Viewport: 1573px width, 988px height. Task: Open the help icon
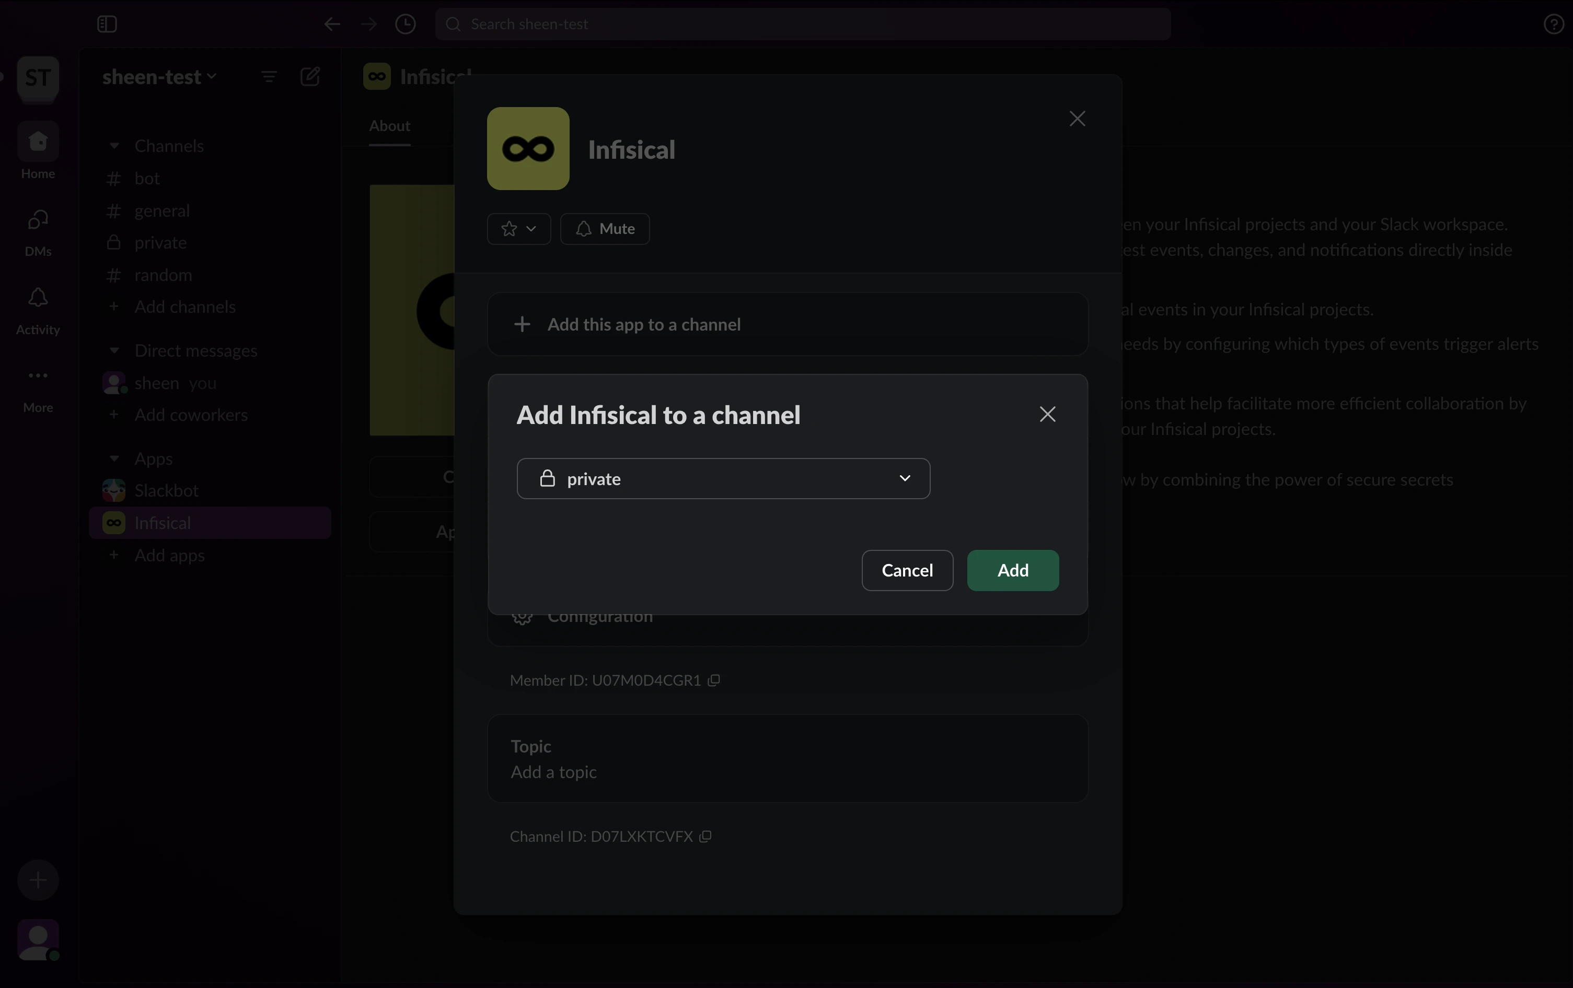[1553, 24]
